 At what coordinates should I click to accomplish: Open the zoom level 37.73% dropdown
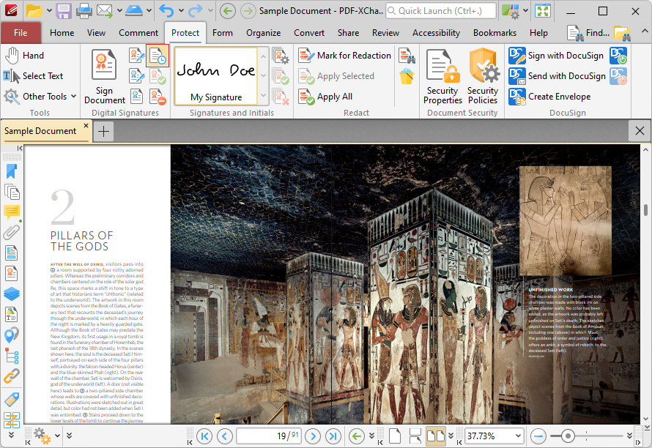point(518,436)
